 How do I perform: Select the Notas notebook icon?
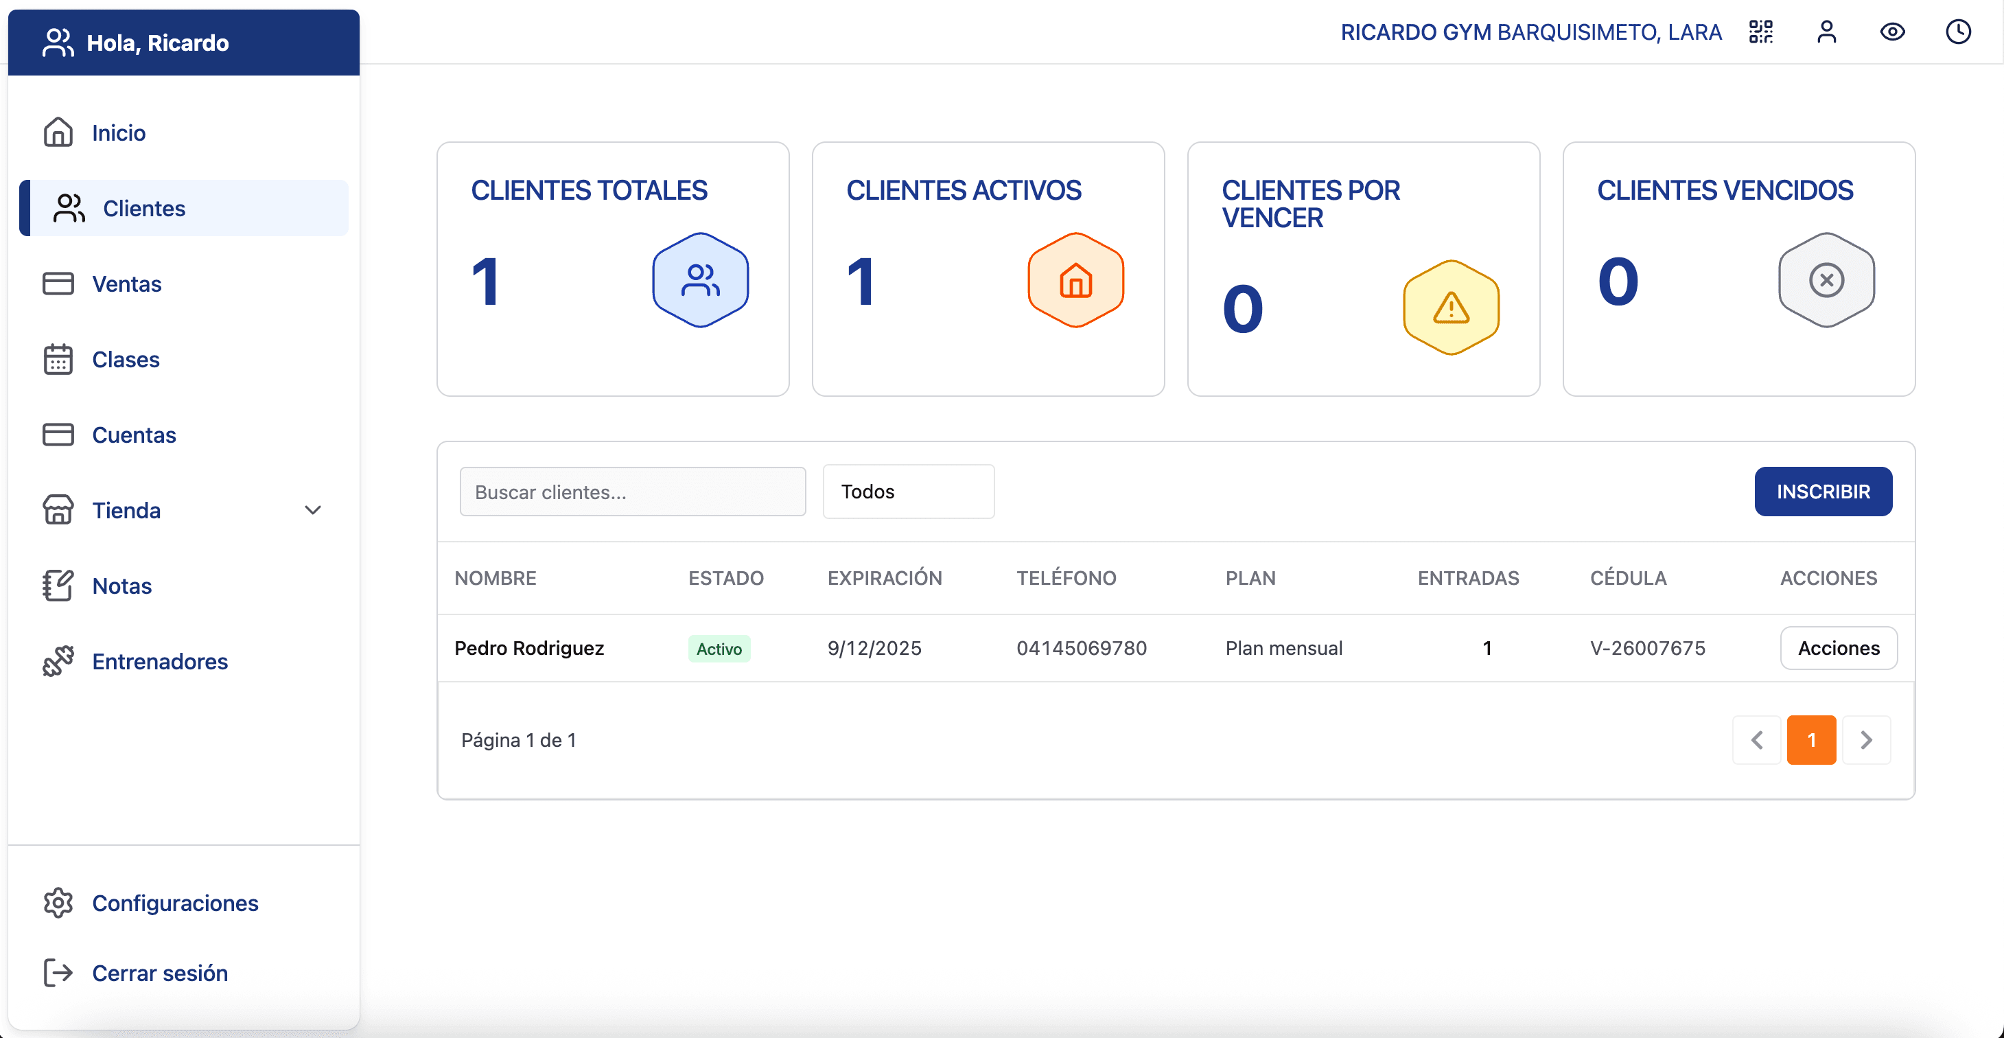pyautogui.click(x=58, y=585)
